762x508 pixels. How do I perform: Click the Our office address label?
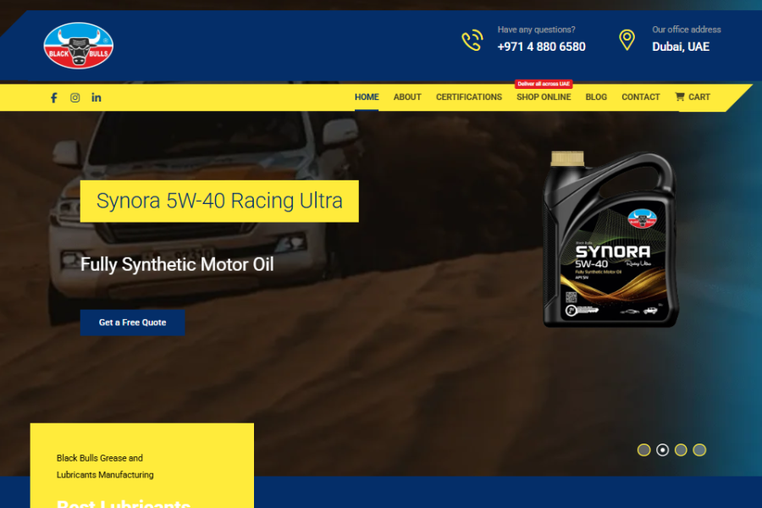point(686,30)
